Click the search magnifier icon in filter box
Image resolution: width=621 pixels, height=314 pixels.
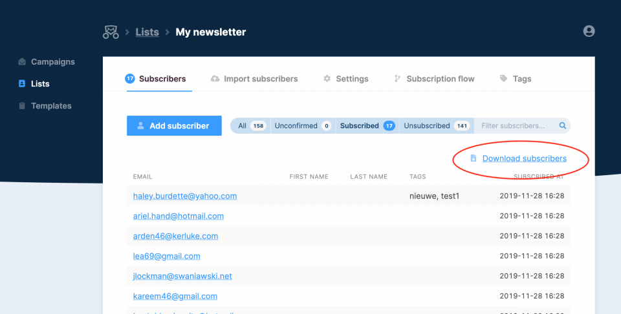click(x=562, y=126)
